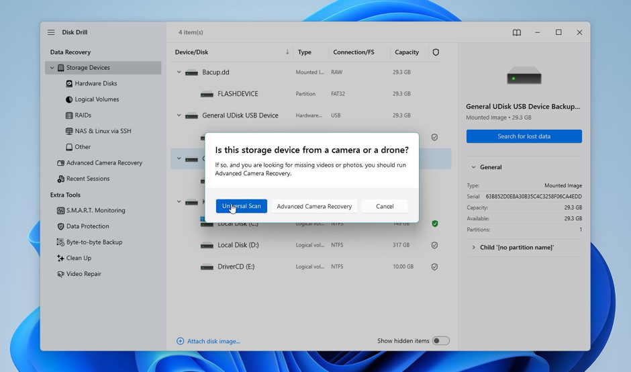Open S.M.A.R.T. Monitoring tool
This screenshot has height=372, width=631.
click(96, 211)
